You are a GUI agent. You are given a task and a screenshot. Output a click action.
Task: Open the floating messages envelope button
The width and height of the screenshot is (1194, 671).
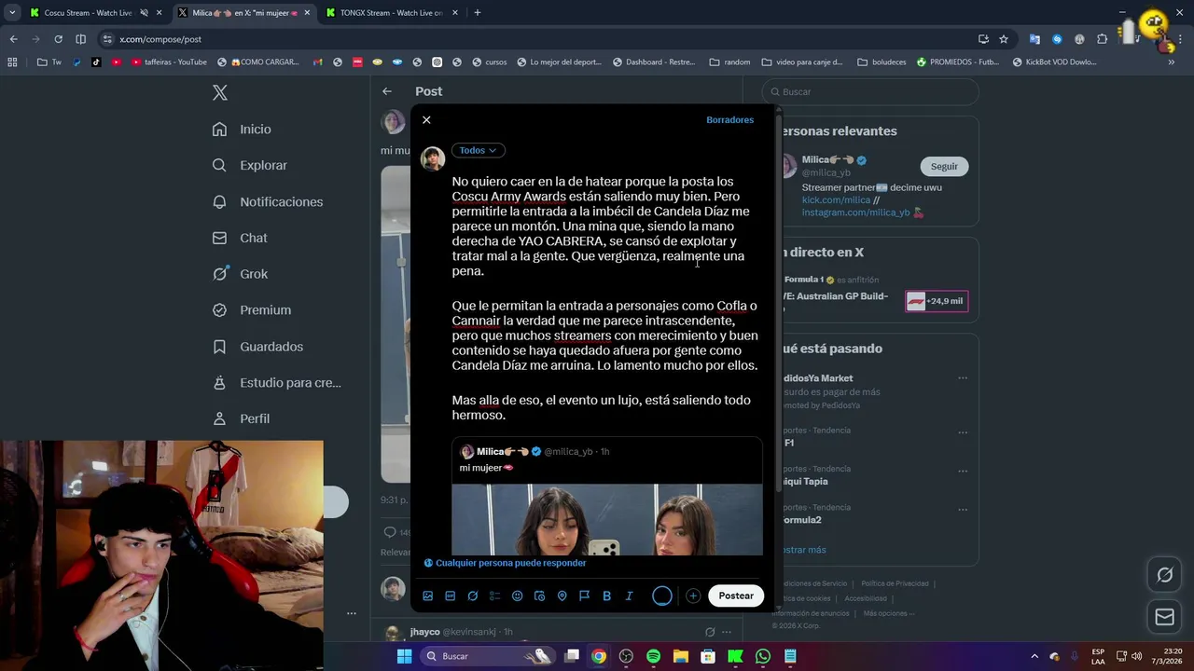pos(1165,617)
